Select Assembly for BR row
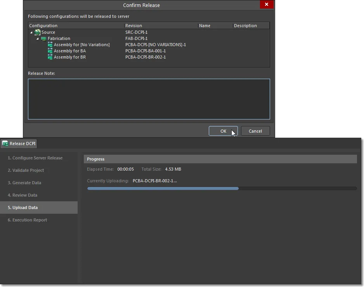The width and height of the screenshot is (364, 287). pyautogui.click(x=70, y=57)
